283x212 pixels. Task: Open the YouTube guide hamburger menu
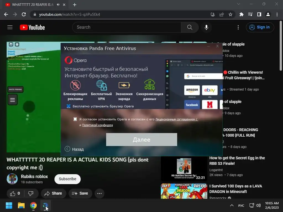[10, 27]
